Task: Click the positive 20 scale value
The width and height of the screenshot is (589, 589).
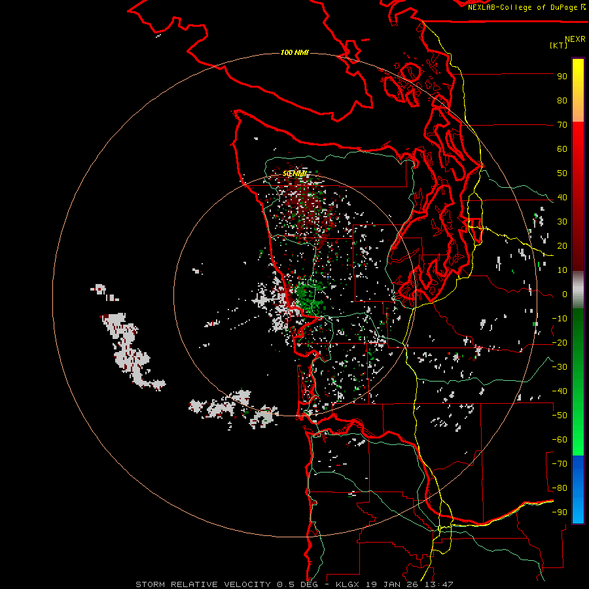Action: 562,246
